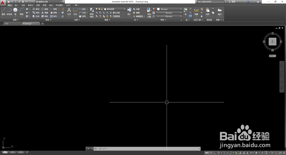Click the Plot/Print icon in quick access toolbar
Viewport: 286px width, 155px height.
point(23,2)
